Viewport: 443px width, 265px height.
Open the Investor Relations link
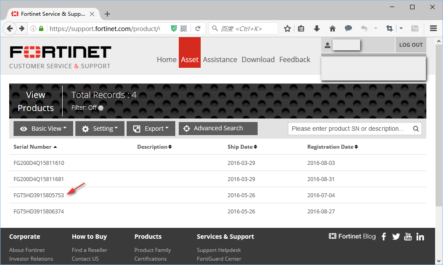coord(31,259)
